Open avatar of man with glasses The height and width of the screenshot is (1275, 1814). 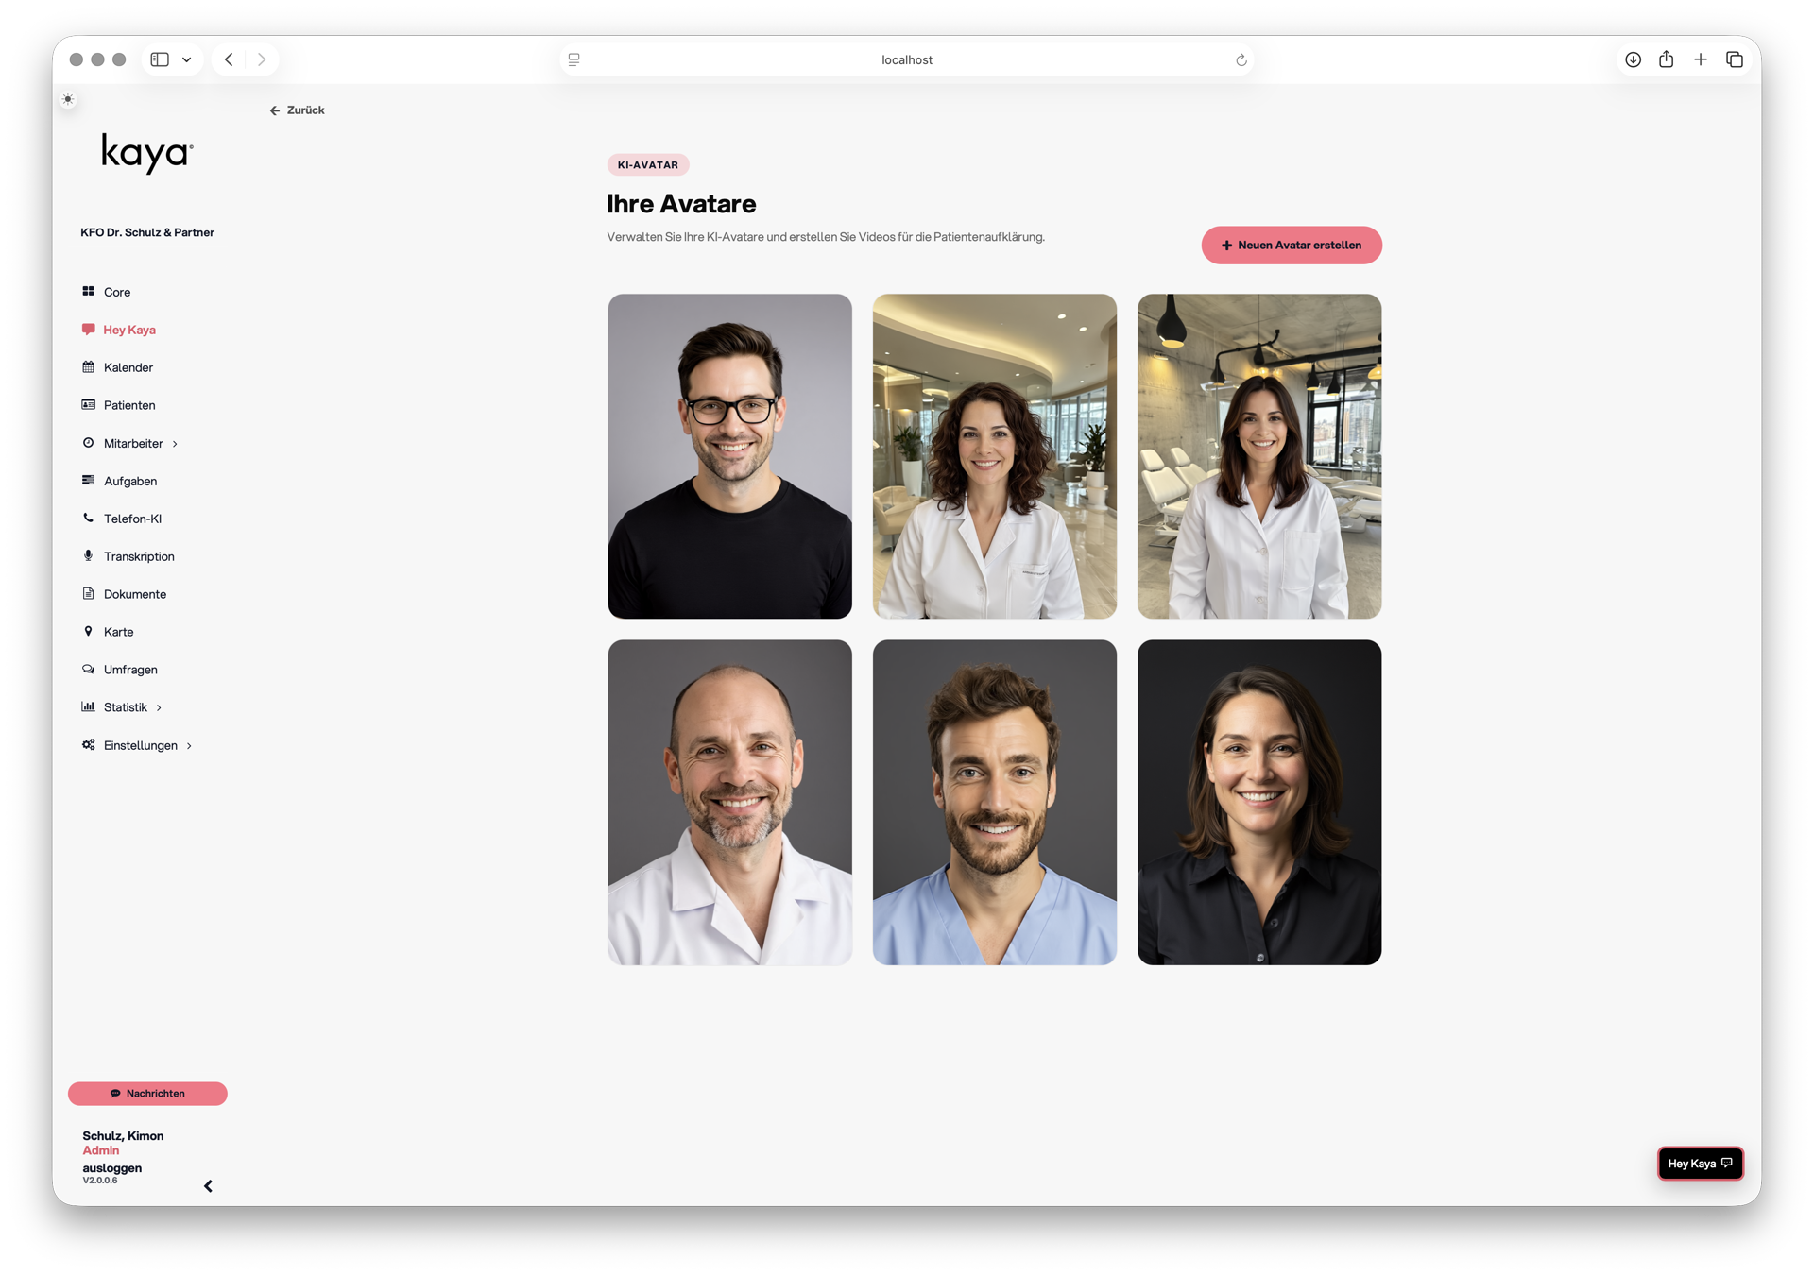(729, 456)
